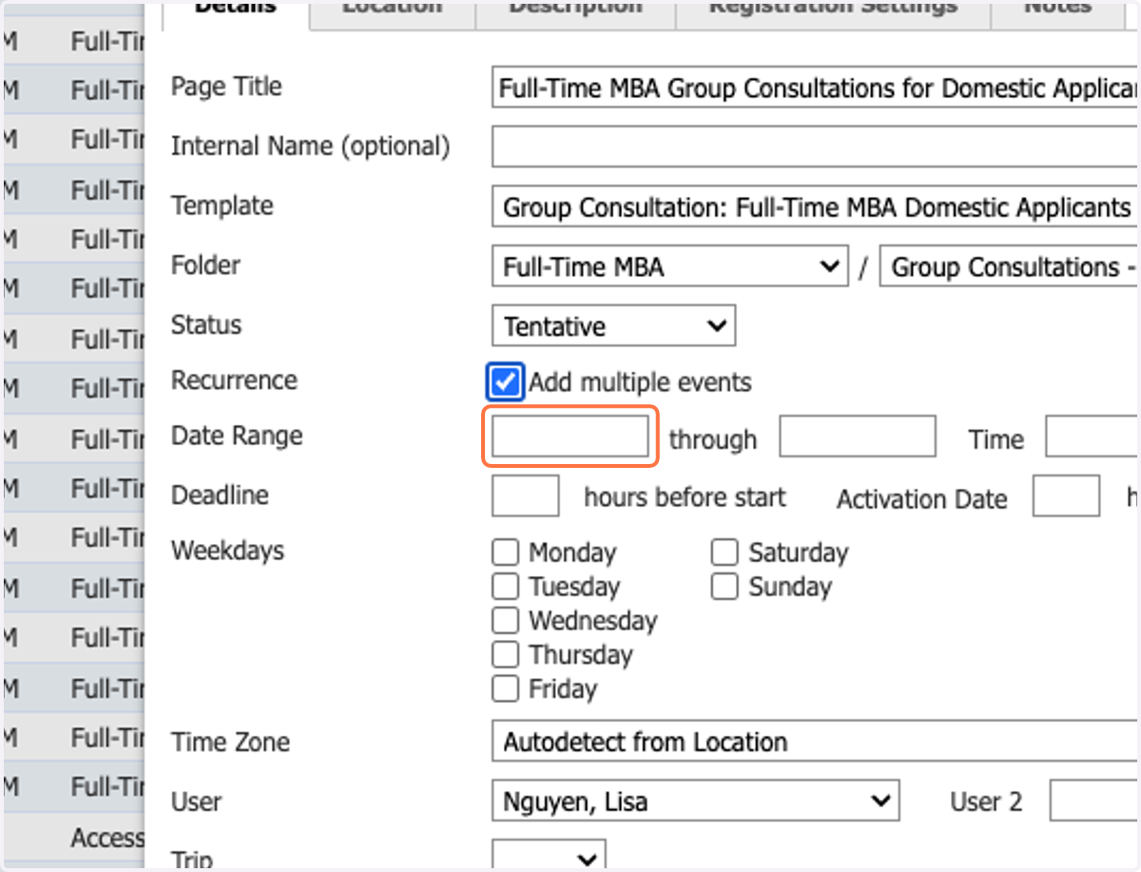
Task: Check the Thursday weekday box
Action: tap(506, 654)
